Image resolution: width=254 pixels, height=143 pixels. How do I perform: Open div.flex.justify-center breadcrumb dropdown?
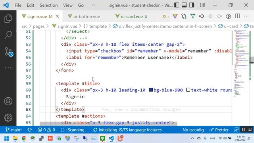click(162, 26)
